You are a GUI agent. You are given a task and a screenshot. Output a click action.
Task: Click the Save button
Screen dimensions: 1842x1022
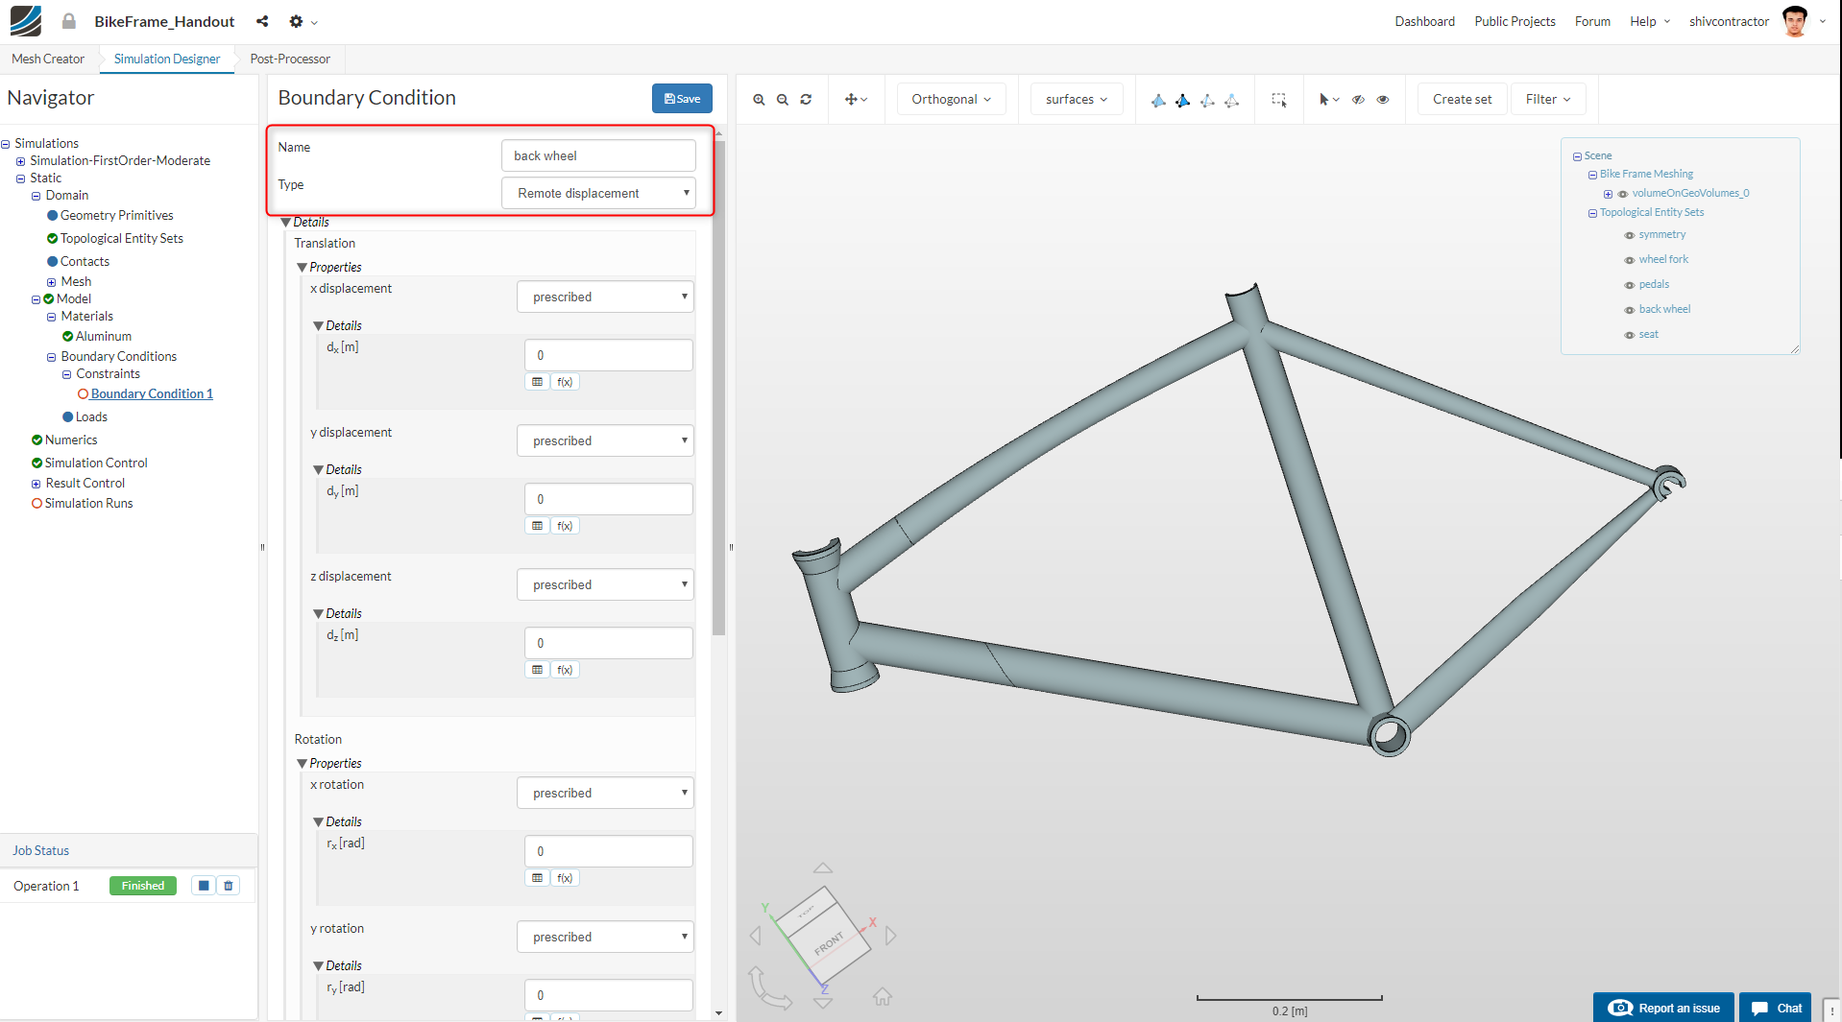pyautogui.click(x=682, y=98)
